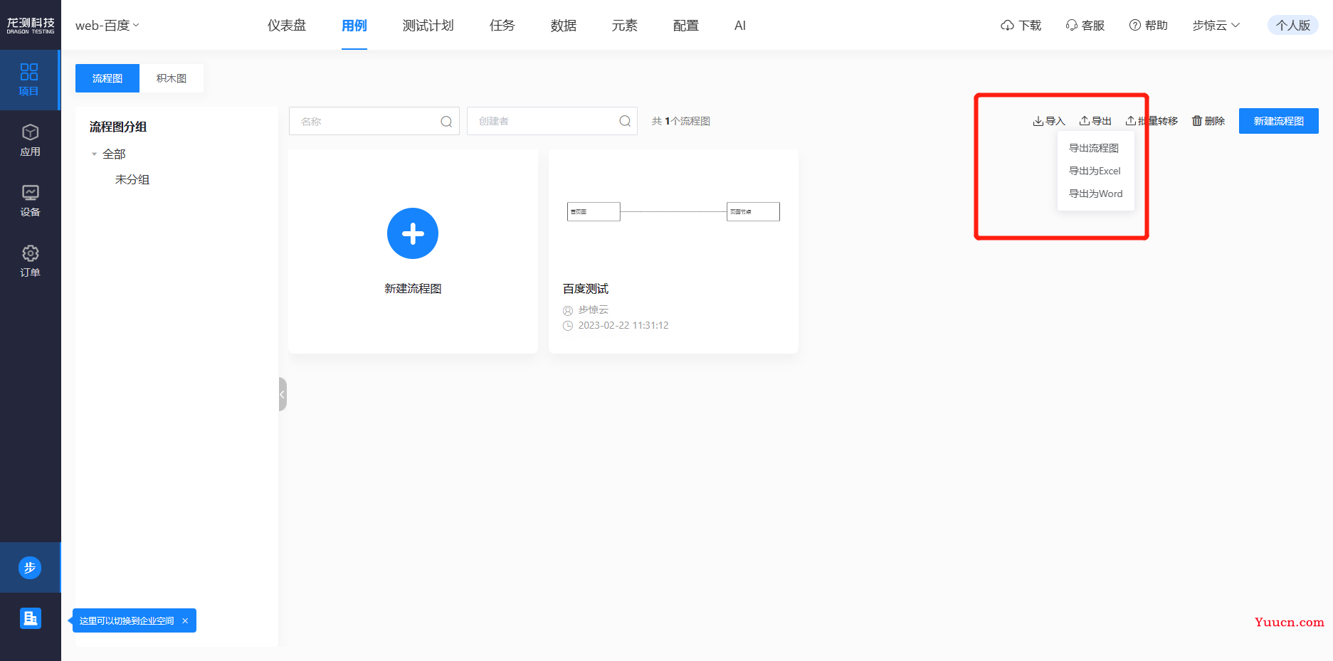Screen dimensions: 1333x661
Task: Open the 百度测试 flowchart thumbnail
Action: point(673,211)
